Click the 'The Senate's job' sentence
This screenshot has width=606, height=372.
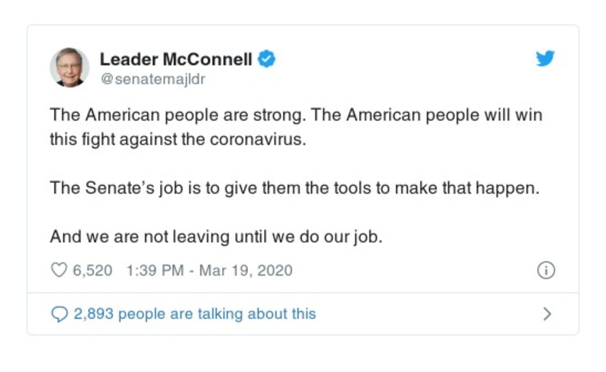coord(294,189)
